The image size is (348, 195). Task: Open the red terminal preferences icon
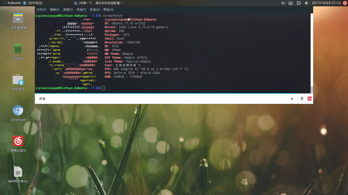[309, 99]
